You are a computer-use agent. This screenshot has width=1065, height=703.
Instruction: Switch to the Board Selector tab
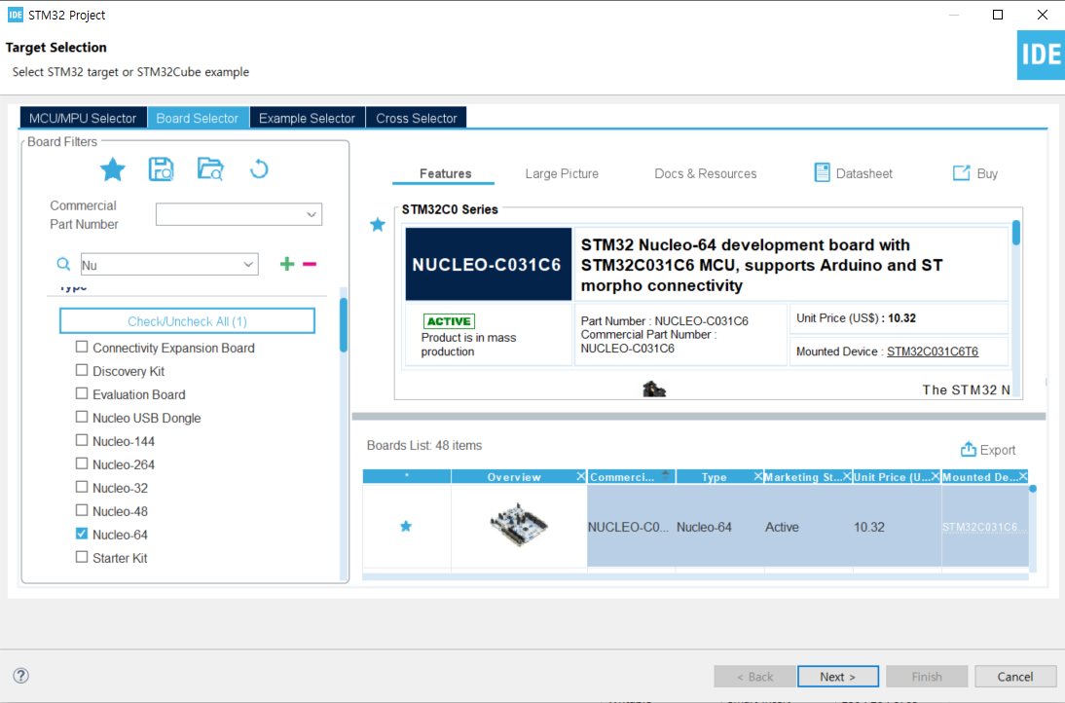[x=198, y=118]
